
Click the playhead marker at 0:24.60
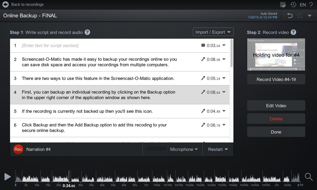click(x=69, y=177)
